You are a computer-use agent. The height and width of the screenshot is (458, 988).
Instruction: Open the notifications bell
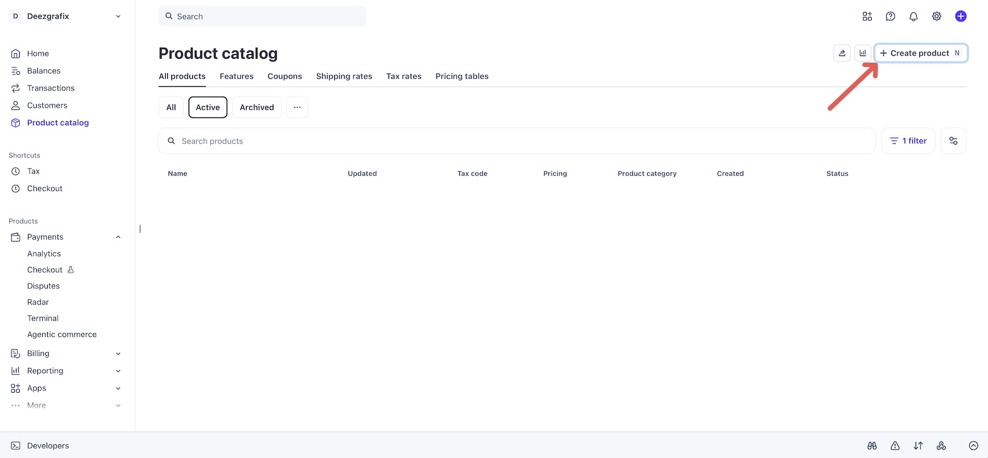coord(913,16)
